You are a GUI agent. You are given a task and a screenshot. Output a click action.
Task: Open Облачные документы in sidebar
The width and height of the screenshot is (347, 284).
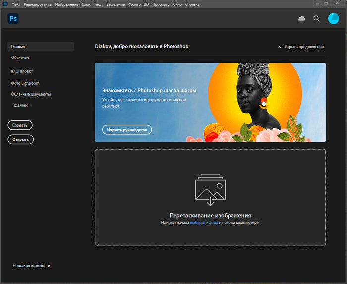31,94
